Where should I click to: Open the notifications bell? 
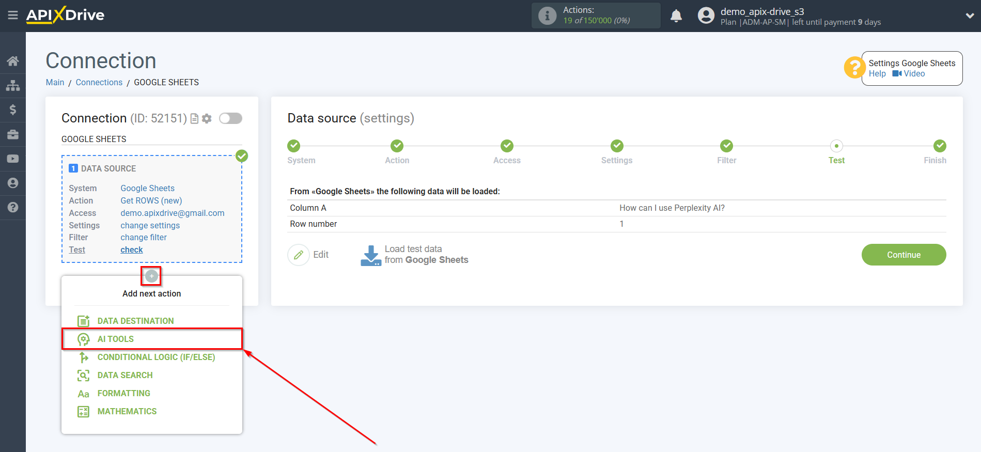tap(676, 16)
